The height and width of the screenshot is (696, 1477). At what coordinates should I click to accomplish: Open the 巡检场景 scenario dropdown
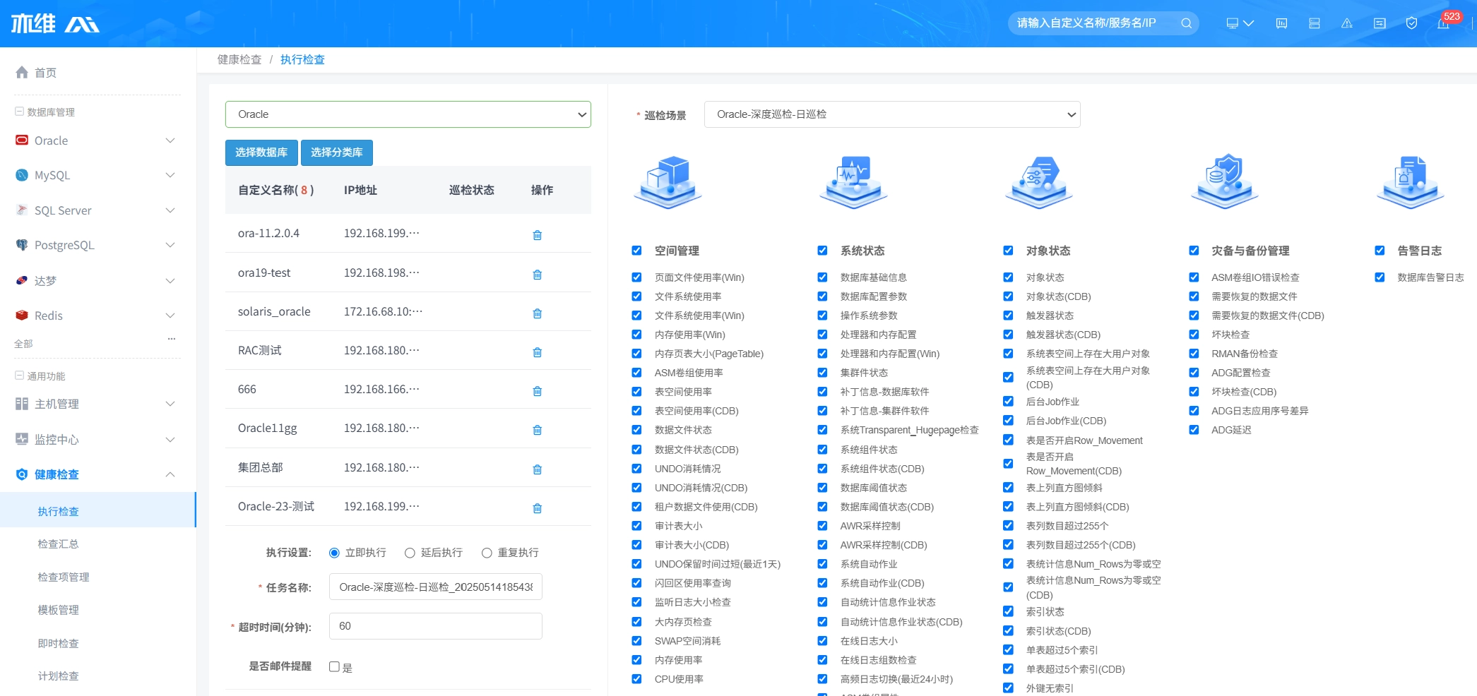pos(892,114)
